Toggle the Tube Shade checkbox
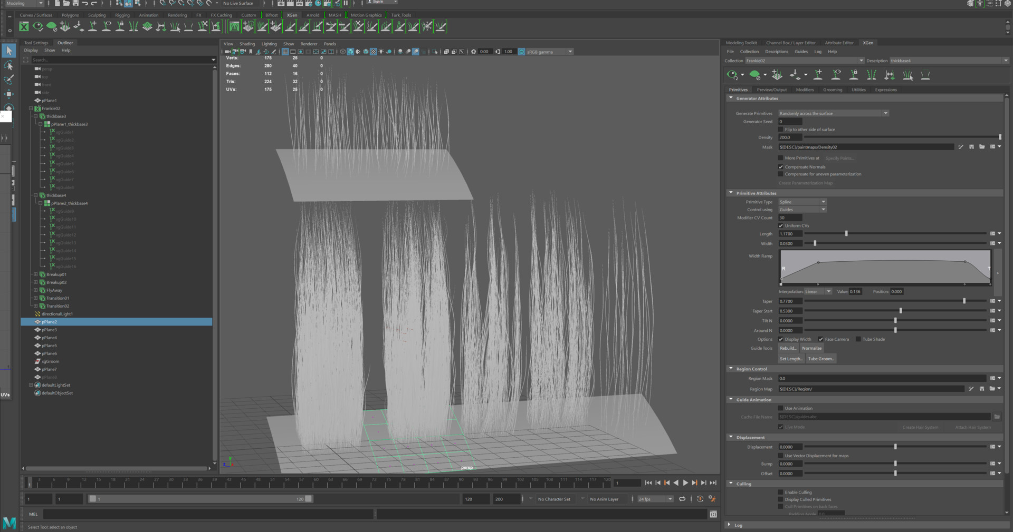This screenshot has height=532, width=1013. 858,339
